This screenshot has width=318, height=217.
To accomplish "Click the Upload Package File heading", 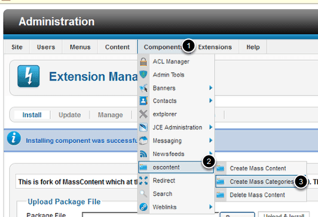I will (x=64, y=201).
